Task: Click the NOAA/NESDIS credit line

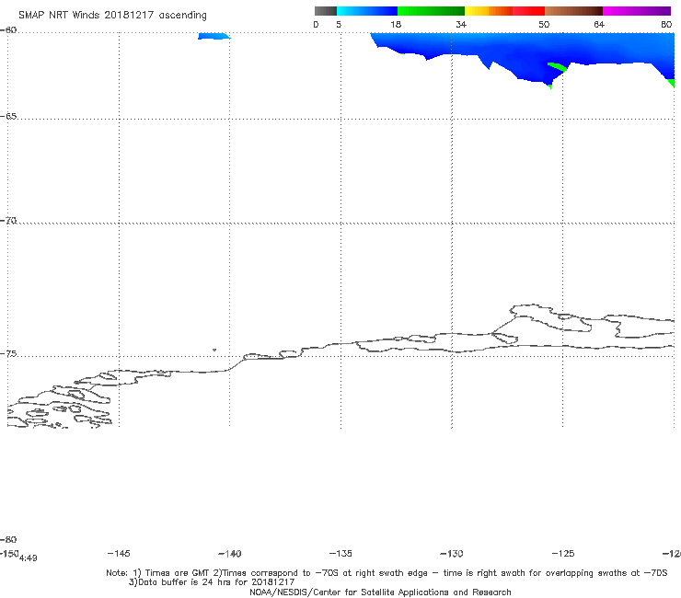Action: tap(380, 592)
